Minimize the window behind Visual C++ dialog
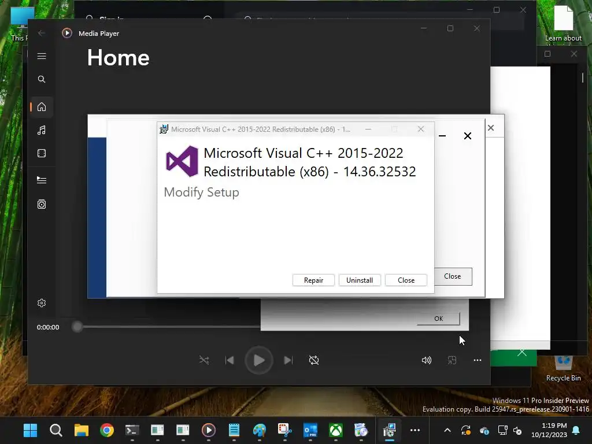The width and height of the screenshot is (592, 444). (442, 136)
